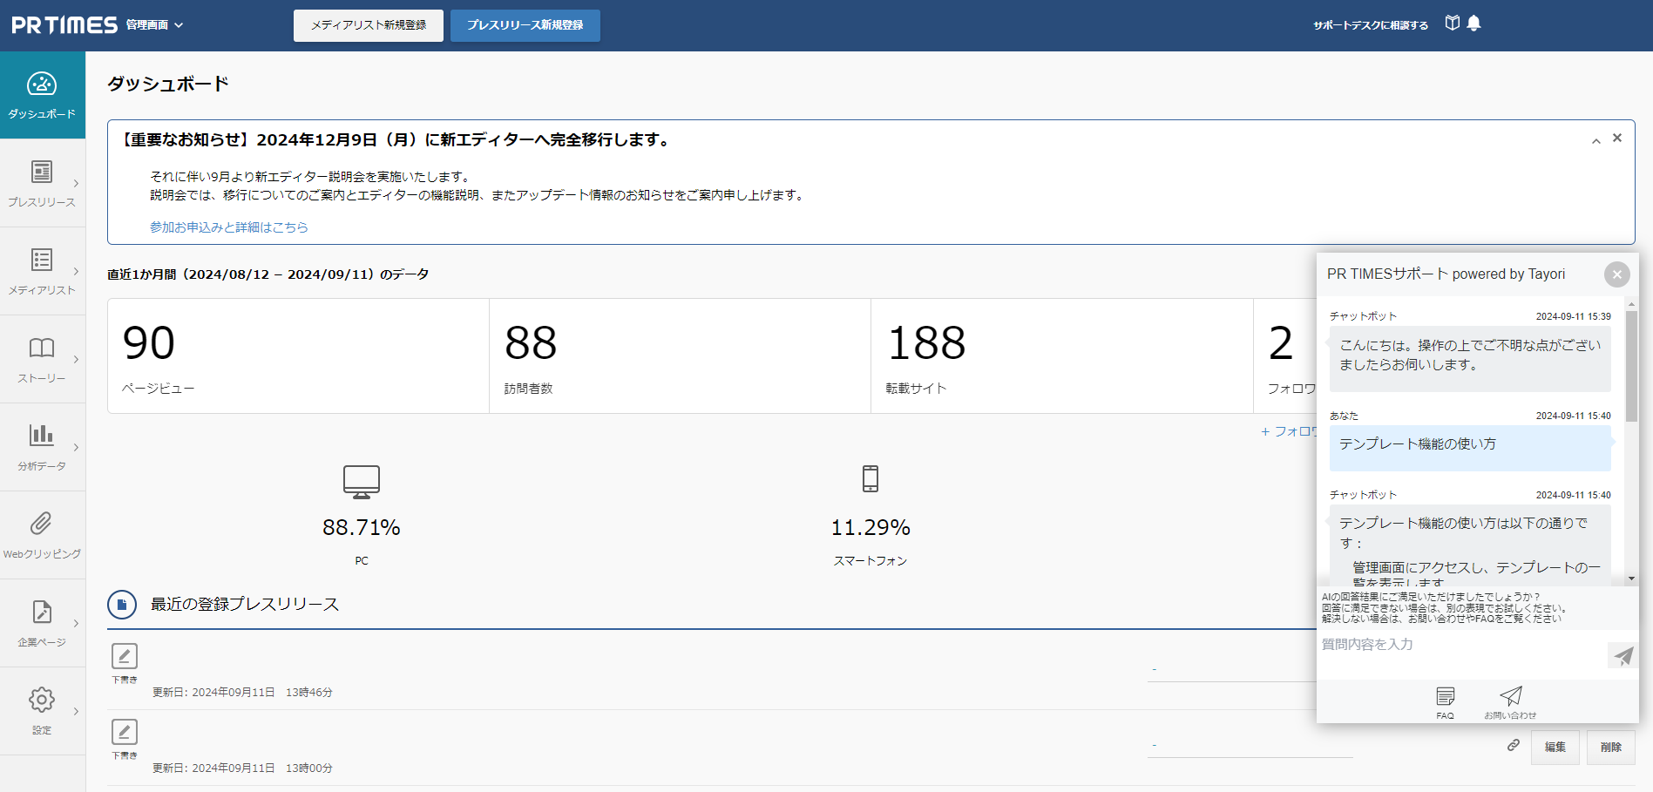Click the 質問内容を入力 chat input field
1653x792 pixels.
pyautogui.click(x=1460, y=646)
